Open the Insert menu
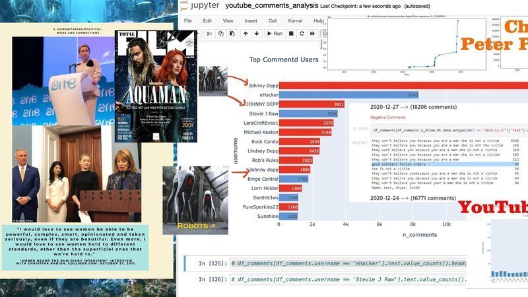The height and width of the screenshot is (297, 528). click(x=251, y=20)
